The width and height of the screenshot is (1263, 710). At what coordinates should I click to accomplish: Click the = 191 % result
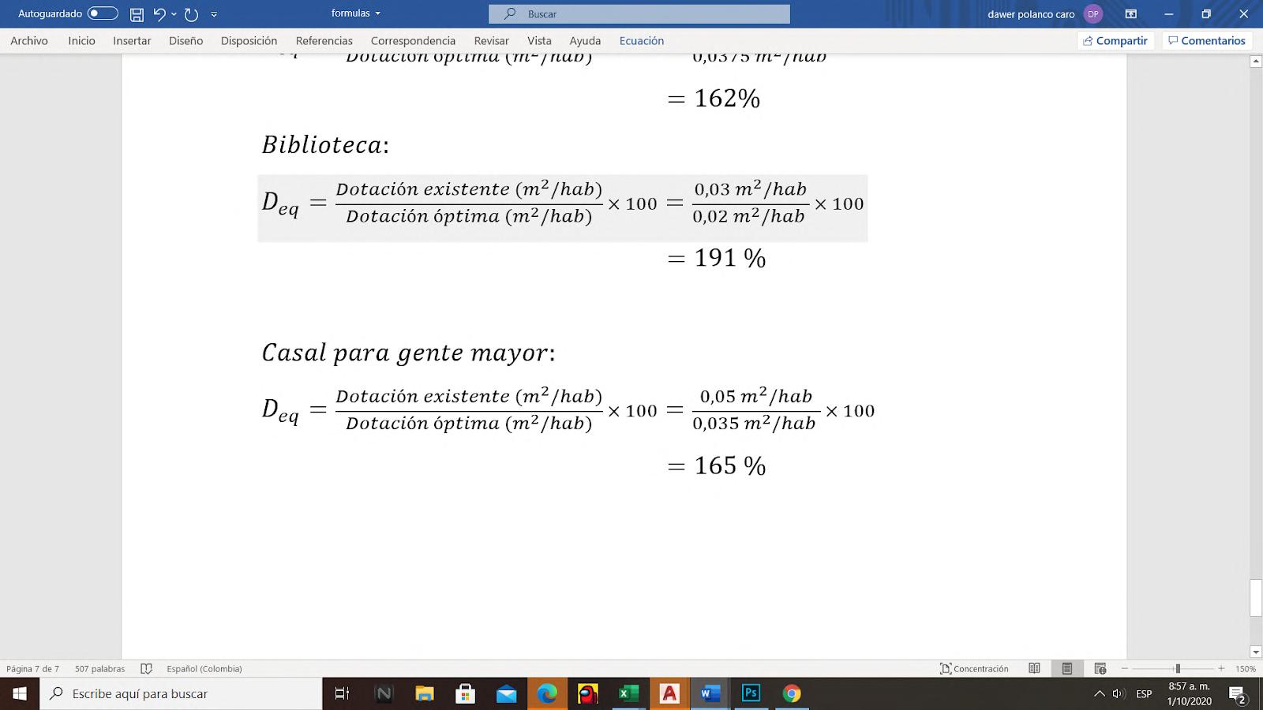point(716,258)
